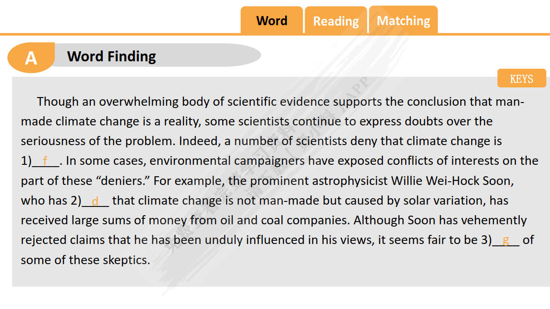
Task: Click blank 1 showing answer f
Action: point(45,161)
